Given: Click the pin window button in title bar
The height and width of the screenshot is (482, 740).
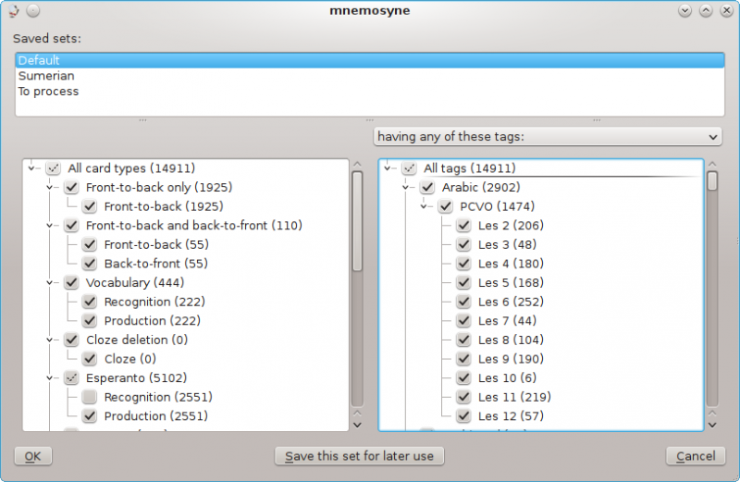Looking at the screenshot, I should [x=32, y=11].
